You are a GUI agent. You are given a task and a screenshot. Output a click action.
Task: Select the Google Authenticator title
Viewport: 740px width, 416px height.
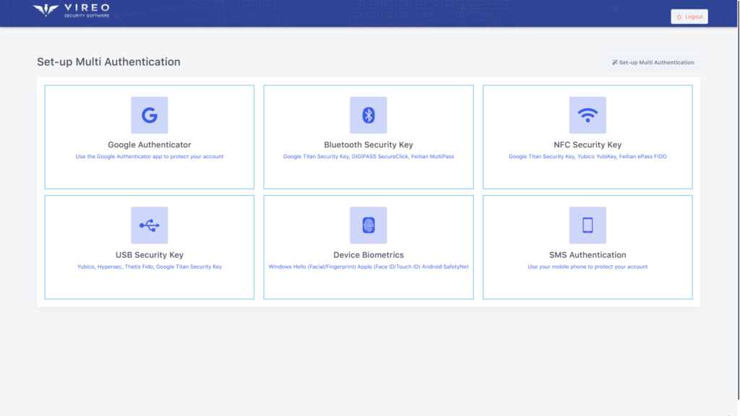pyautogui.click(x=149, y=144)
